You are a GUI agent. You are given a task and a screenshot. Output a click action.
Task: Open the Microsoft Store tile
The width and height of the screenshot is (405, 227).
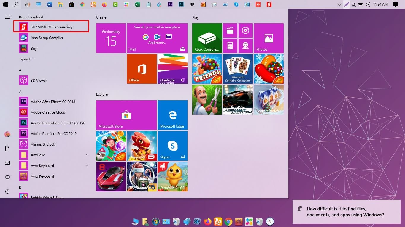(x=126, y=115)
